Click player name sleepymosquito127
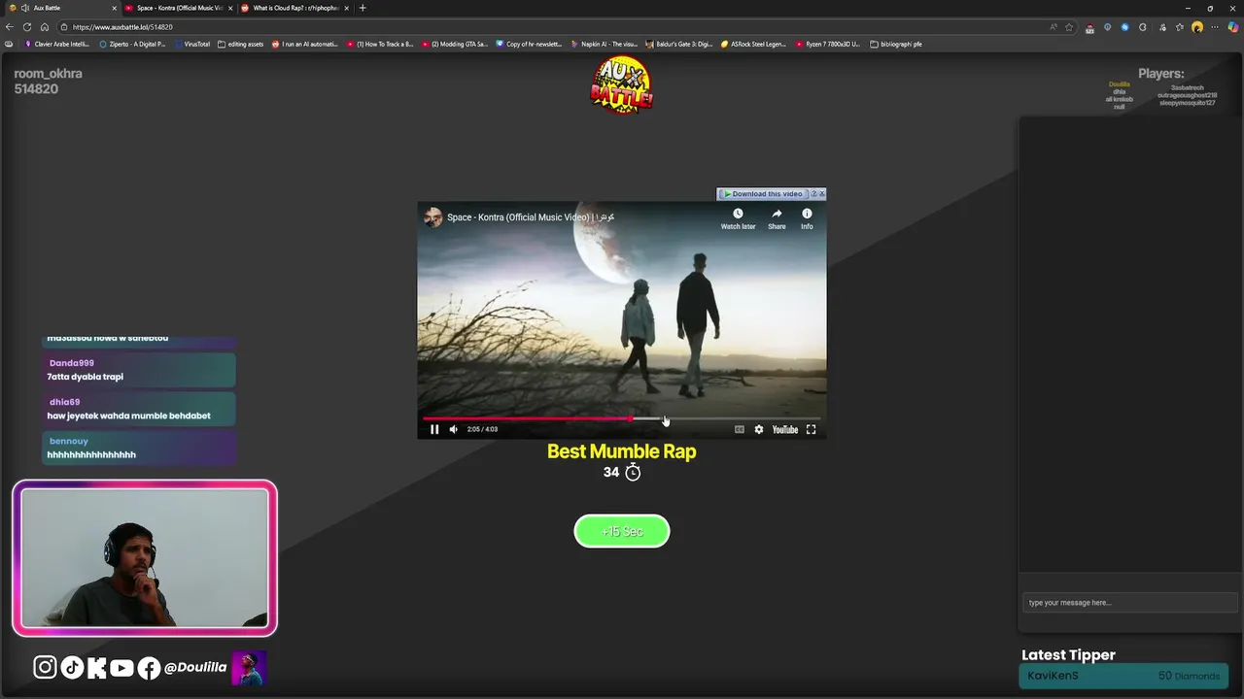1244x699 pixels. 1187,102
